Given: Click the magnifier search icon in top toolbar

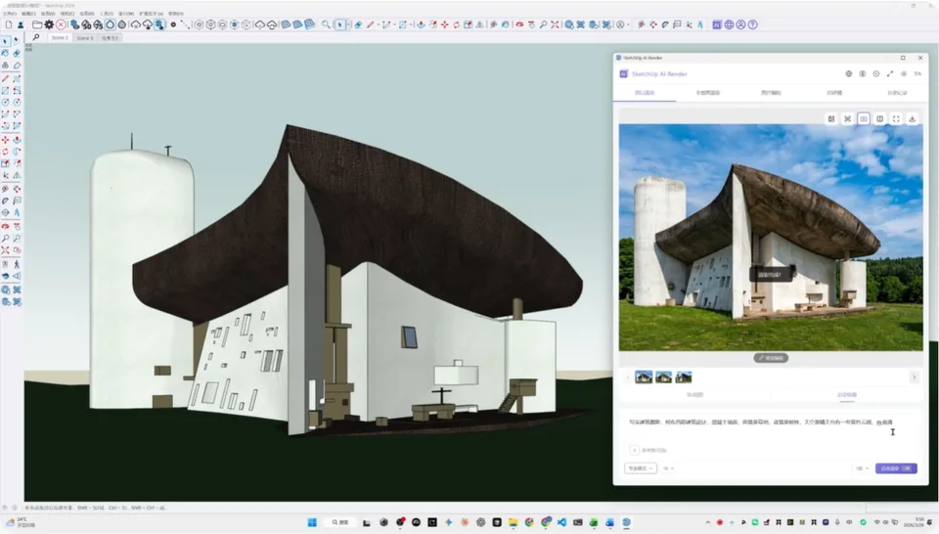Looking at the screenshot, I should (326, 24).
